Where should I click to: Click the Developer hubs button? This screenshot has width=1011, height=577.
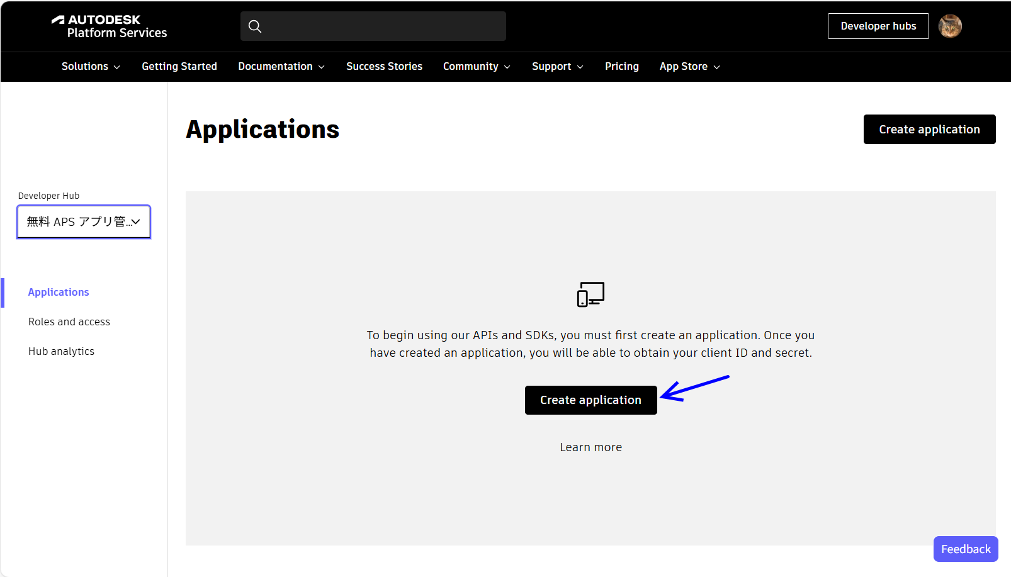click(878, 26)
